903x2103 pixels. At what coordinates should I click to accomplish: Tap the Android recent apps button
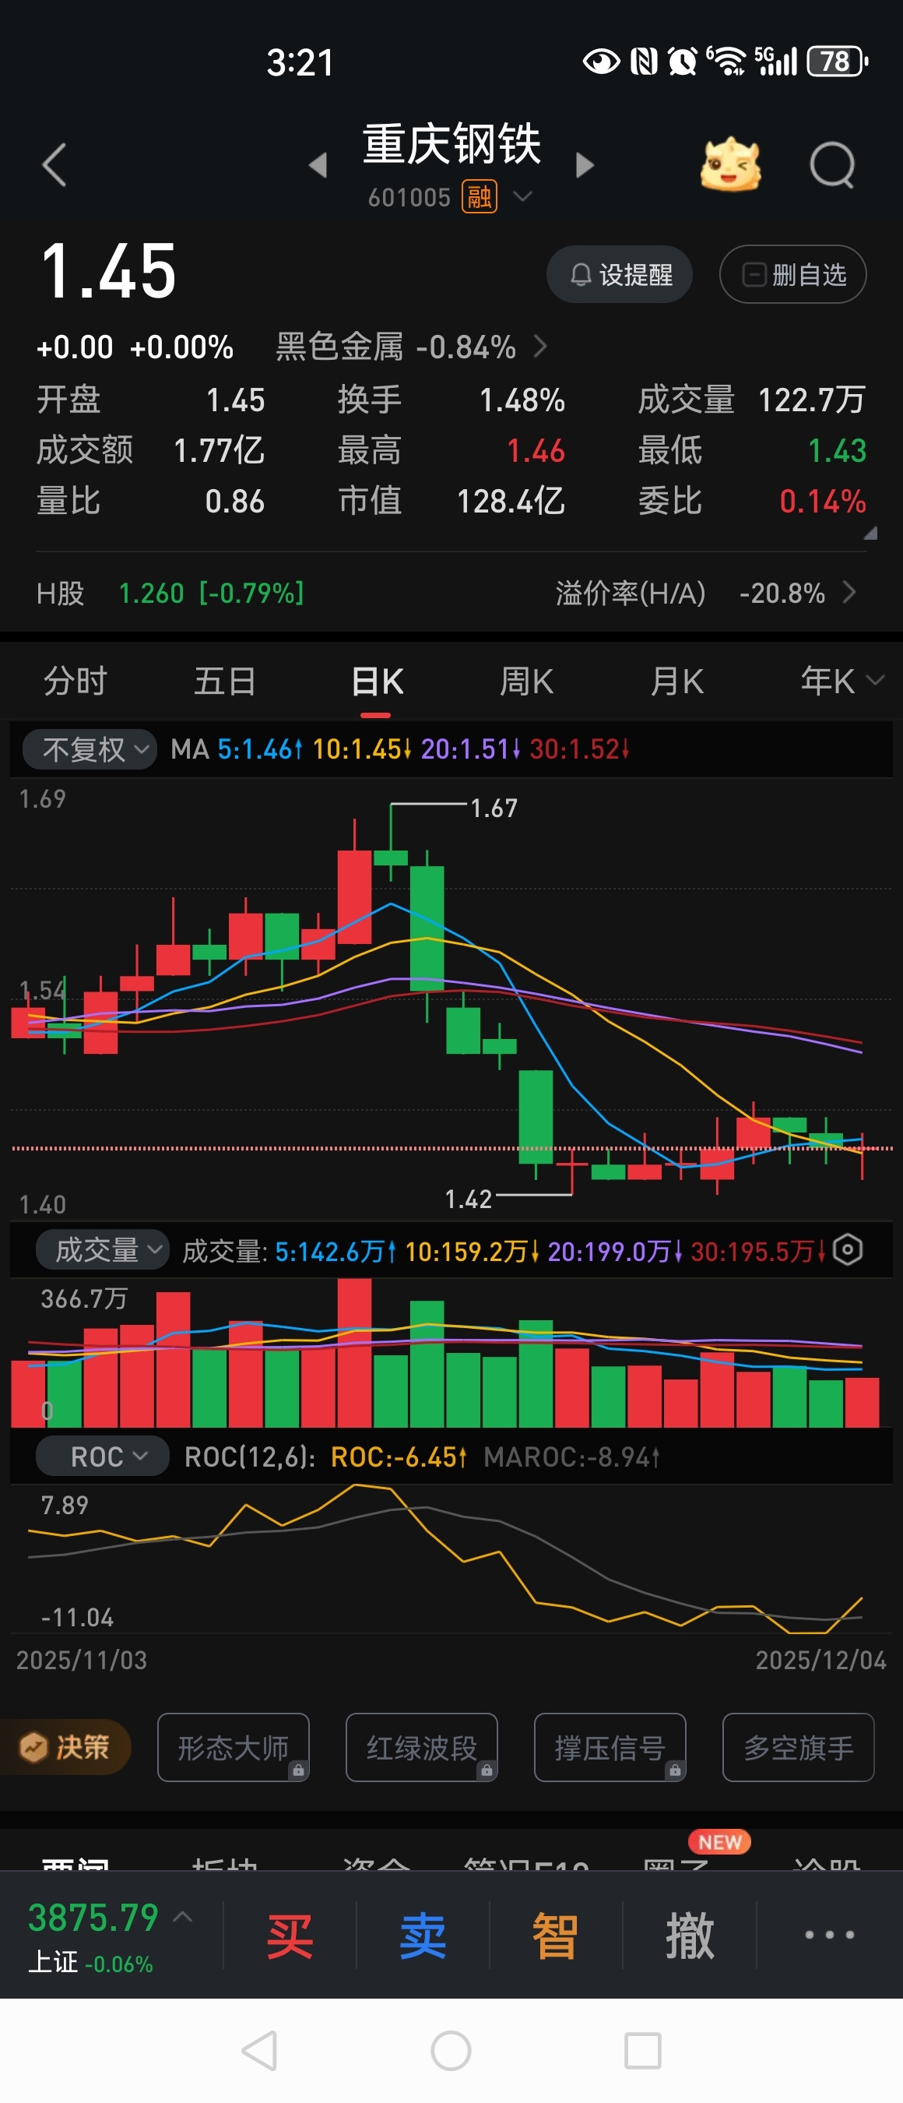pos(643,2050)
